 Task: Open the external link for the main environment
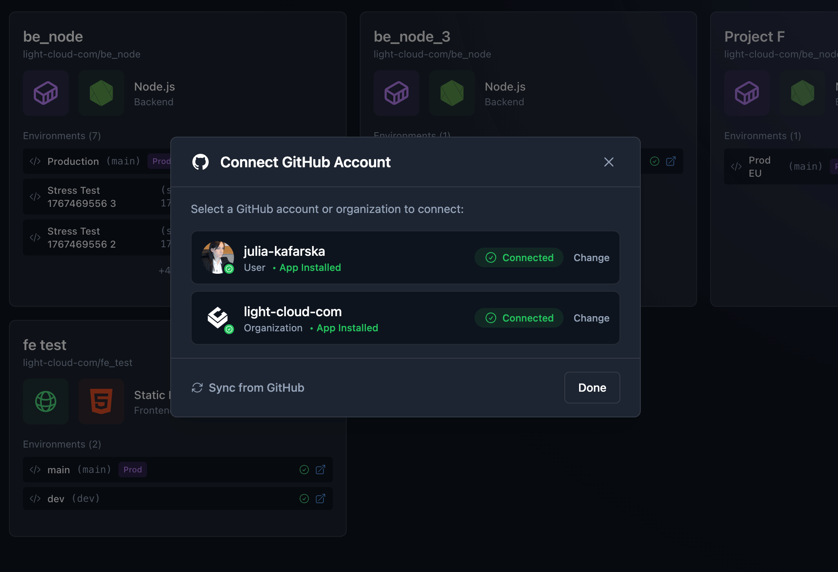click(x=321, y=470)
